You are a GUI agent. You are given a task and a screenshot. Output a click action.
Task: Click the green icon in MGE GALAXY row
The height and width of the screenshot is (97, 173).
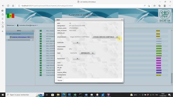[41, 41]
